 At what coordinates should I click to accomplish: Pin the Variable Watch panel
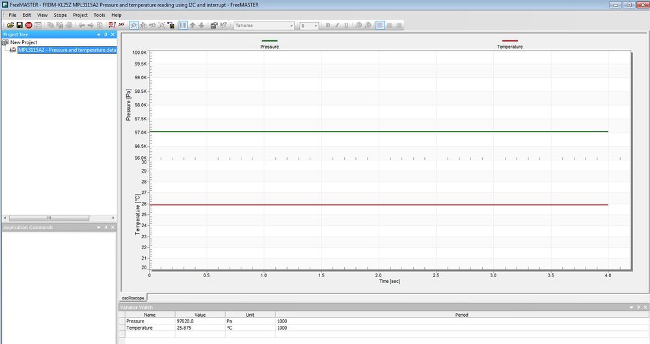click(x=638, y=307)
